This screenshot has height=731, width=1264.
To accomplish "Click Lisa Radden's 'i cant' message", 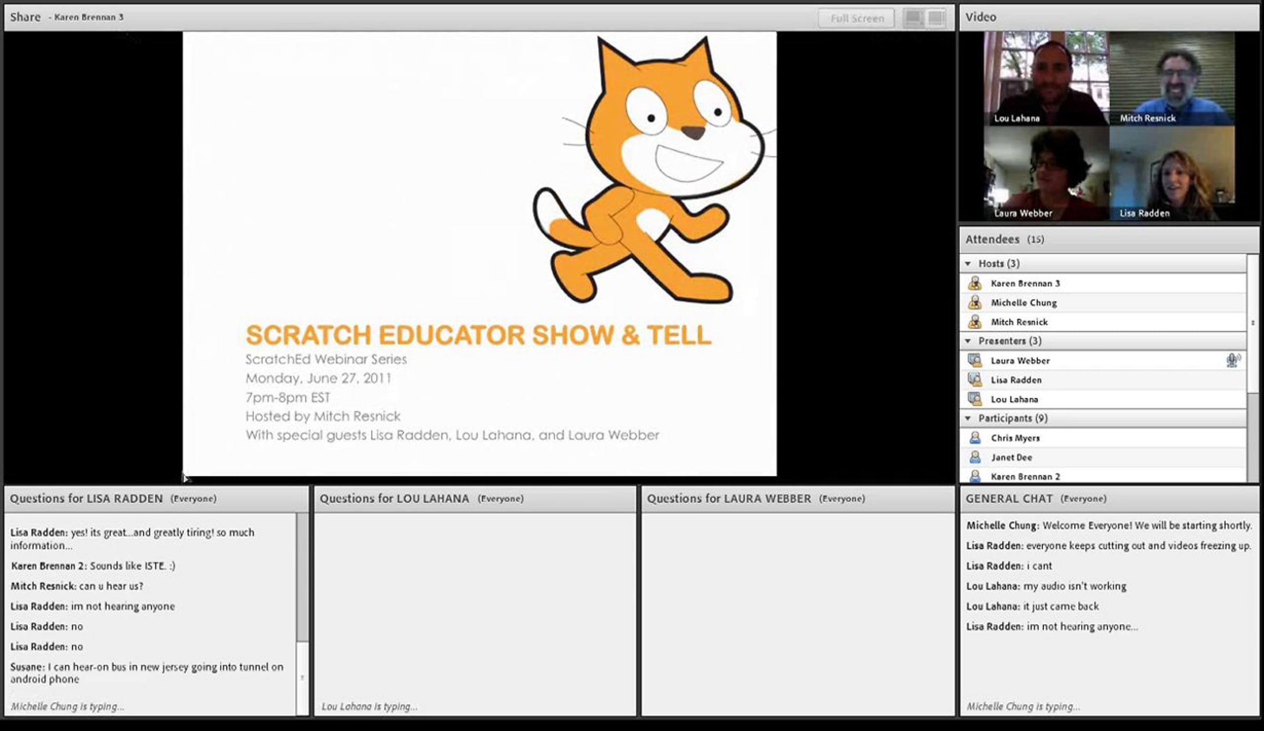I will 1009,566.
